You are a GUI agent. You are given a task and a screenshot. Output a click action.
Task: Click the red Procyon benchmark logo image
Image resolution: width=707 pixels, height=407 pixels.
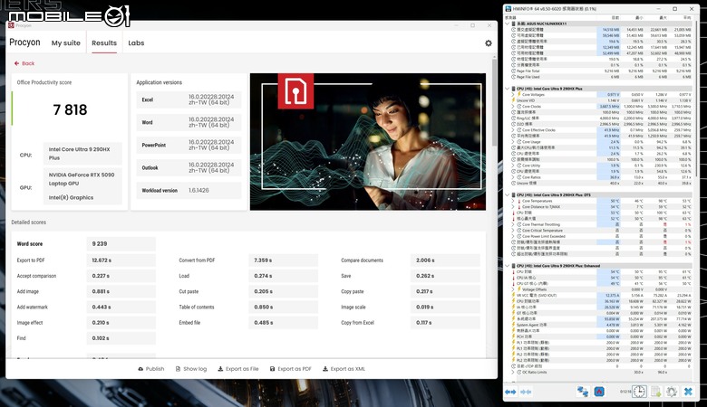point(295,90)
